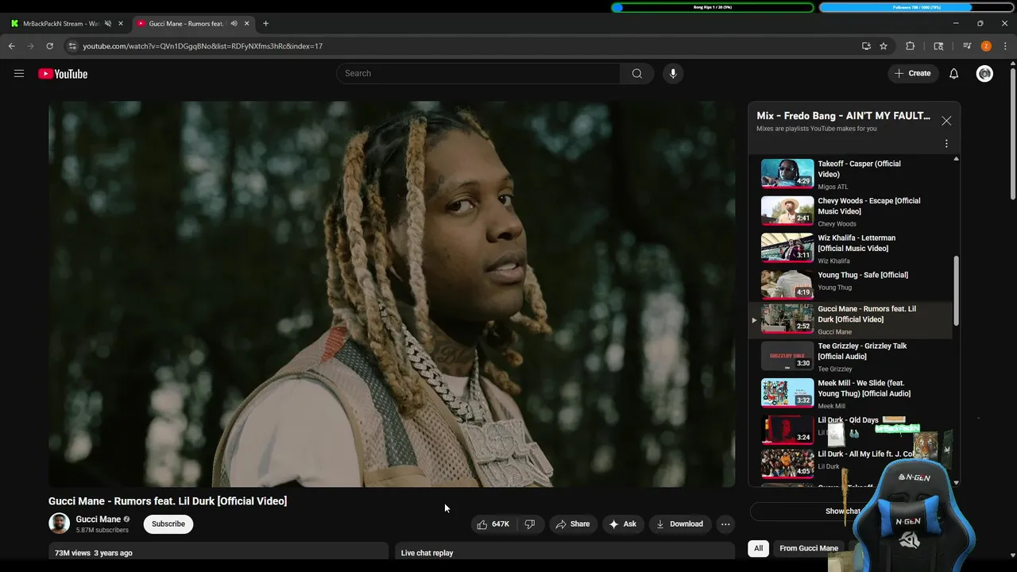Open the Chrome profile avatar
The height and width of the screenshot is (572, 1017).
(x=986, y=46)
